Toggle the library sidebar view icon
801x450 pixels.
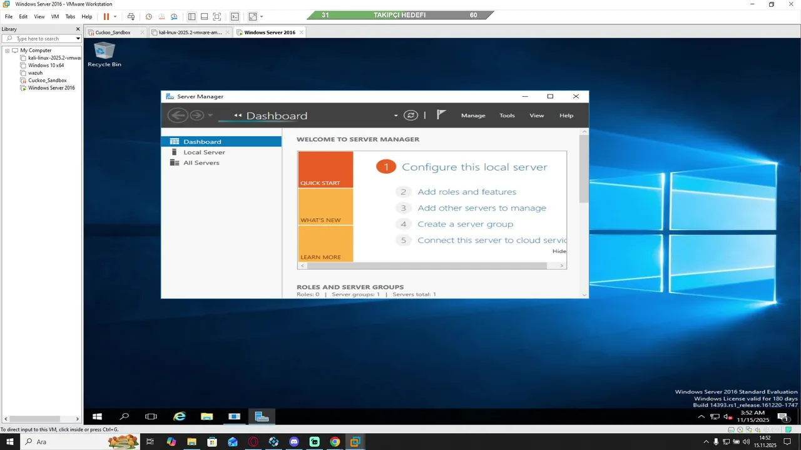[x=191, y=17]
